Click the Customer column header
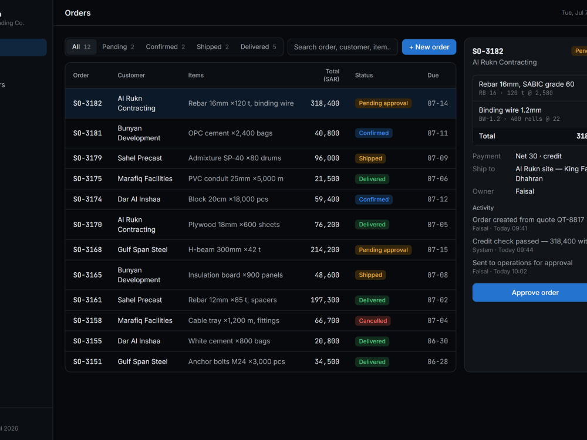 click(131, 75)
